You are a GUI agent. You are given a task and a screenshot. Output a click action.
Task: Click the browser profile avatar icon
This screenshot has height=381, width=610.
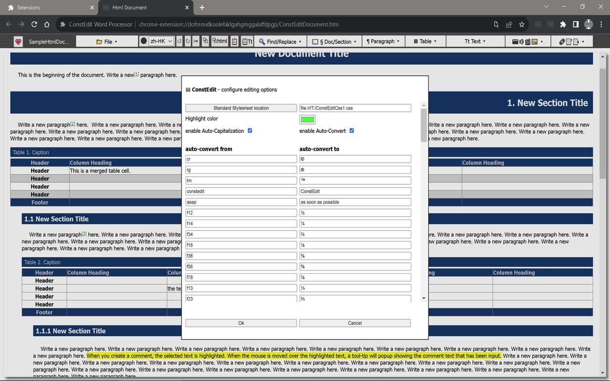pyautogui.click(x=589, y=24)
